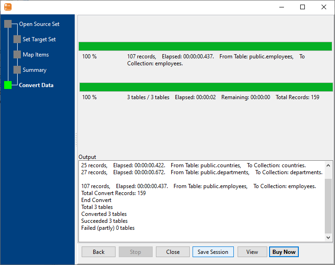
Task: Click the Buy Now button
Action: click(x=283, y=252)
